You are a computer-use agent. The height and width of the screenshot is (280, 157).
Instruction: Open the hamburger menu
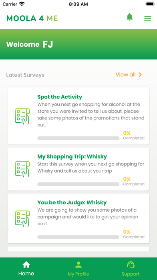pos(148,19)
